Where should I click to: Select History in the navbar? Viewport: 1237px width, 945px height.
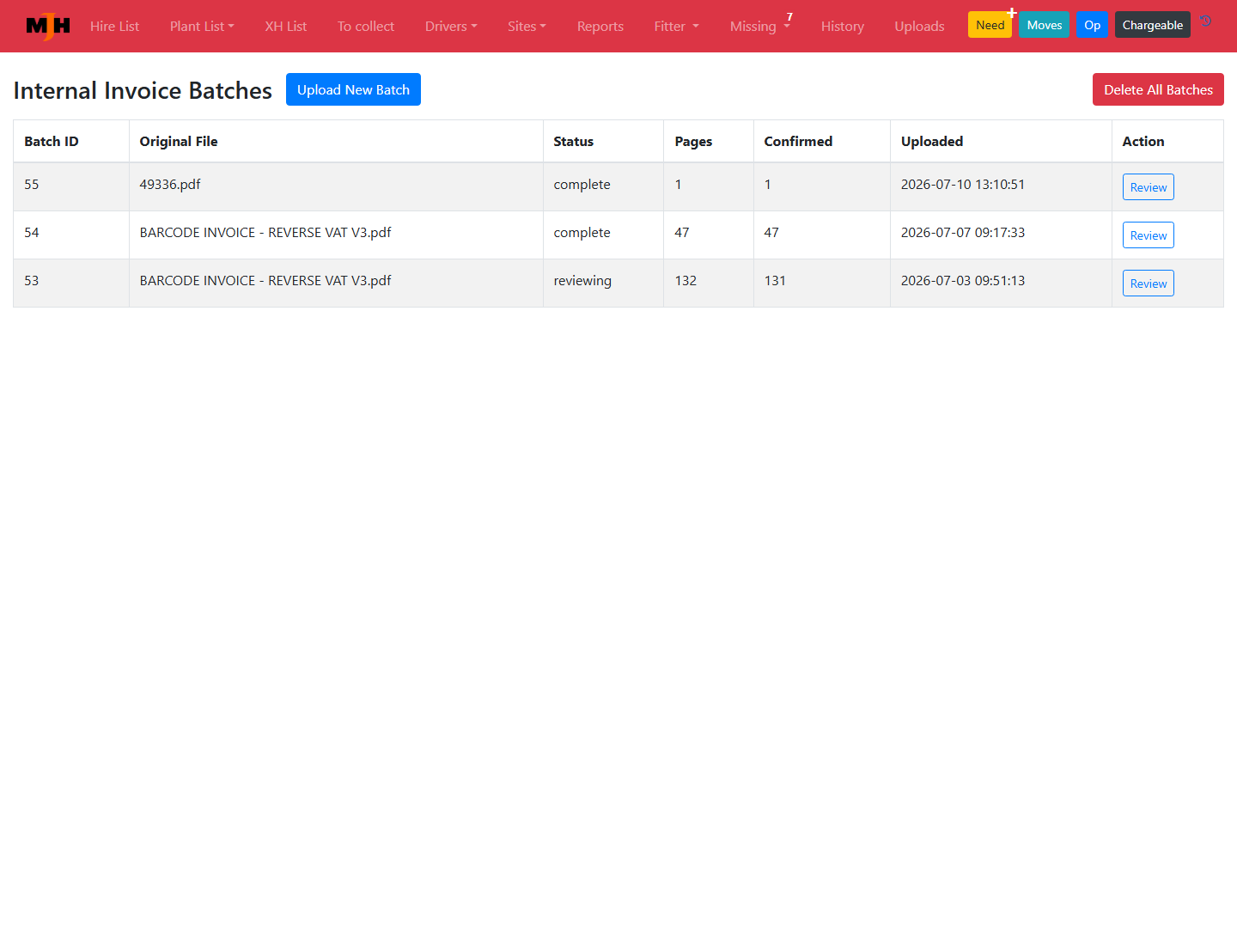(843, 26)
